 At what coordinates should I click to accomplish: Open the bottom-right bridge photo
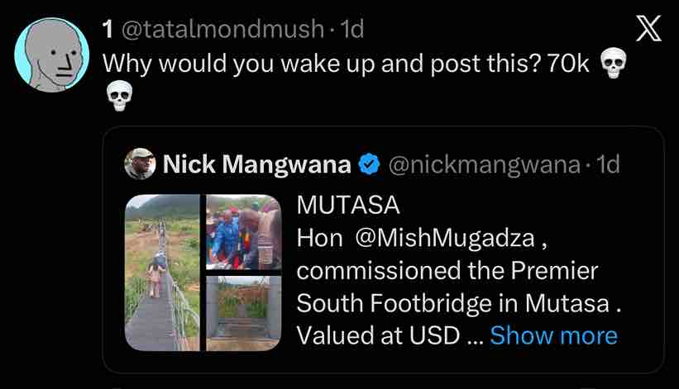point(243,313)
